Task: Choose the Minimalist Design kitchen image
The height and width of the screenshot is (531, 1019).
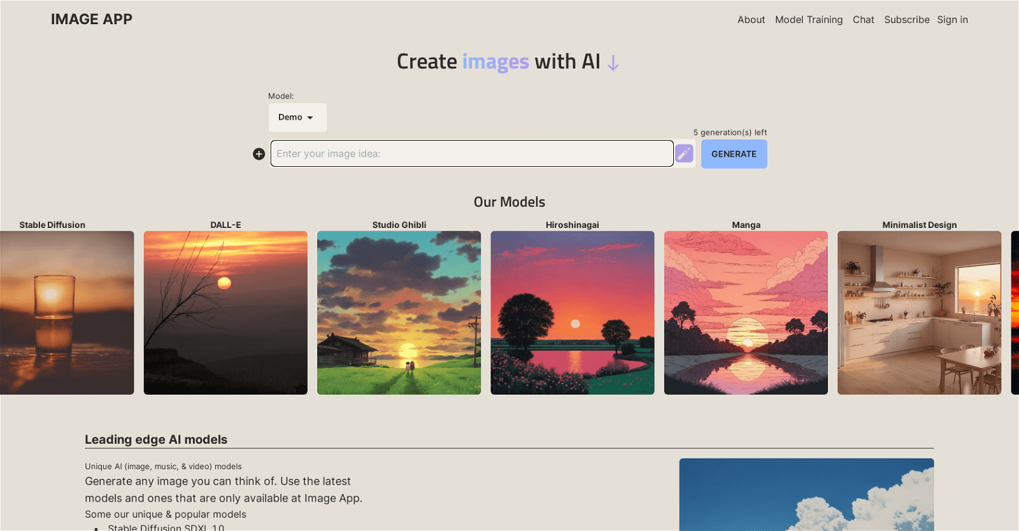Action: tap(919, 313)
